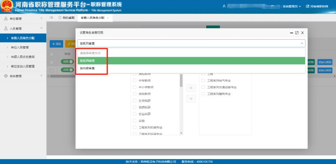
Task: Open the 系统管理员 user dropdown
Action: (x=292, y=6)
